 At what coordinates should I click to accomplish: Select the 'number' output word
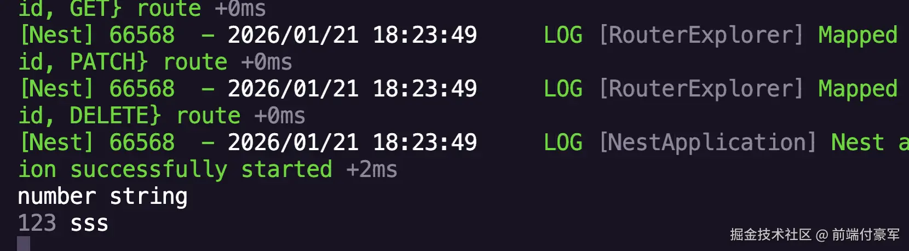pos(57,196)
